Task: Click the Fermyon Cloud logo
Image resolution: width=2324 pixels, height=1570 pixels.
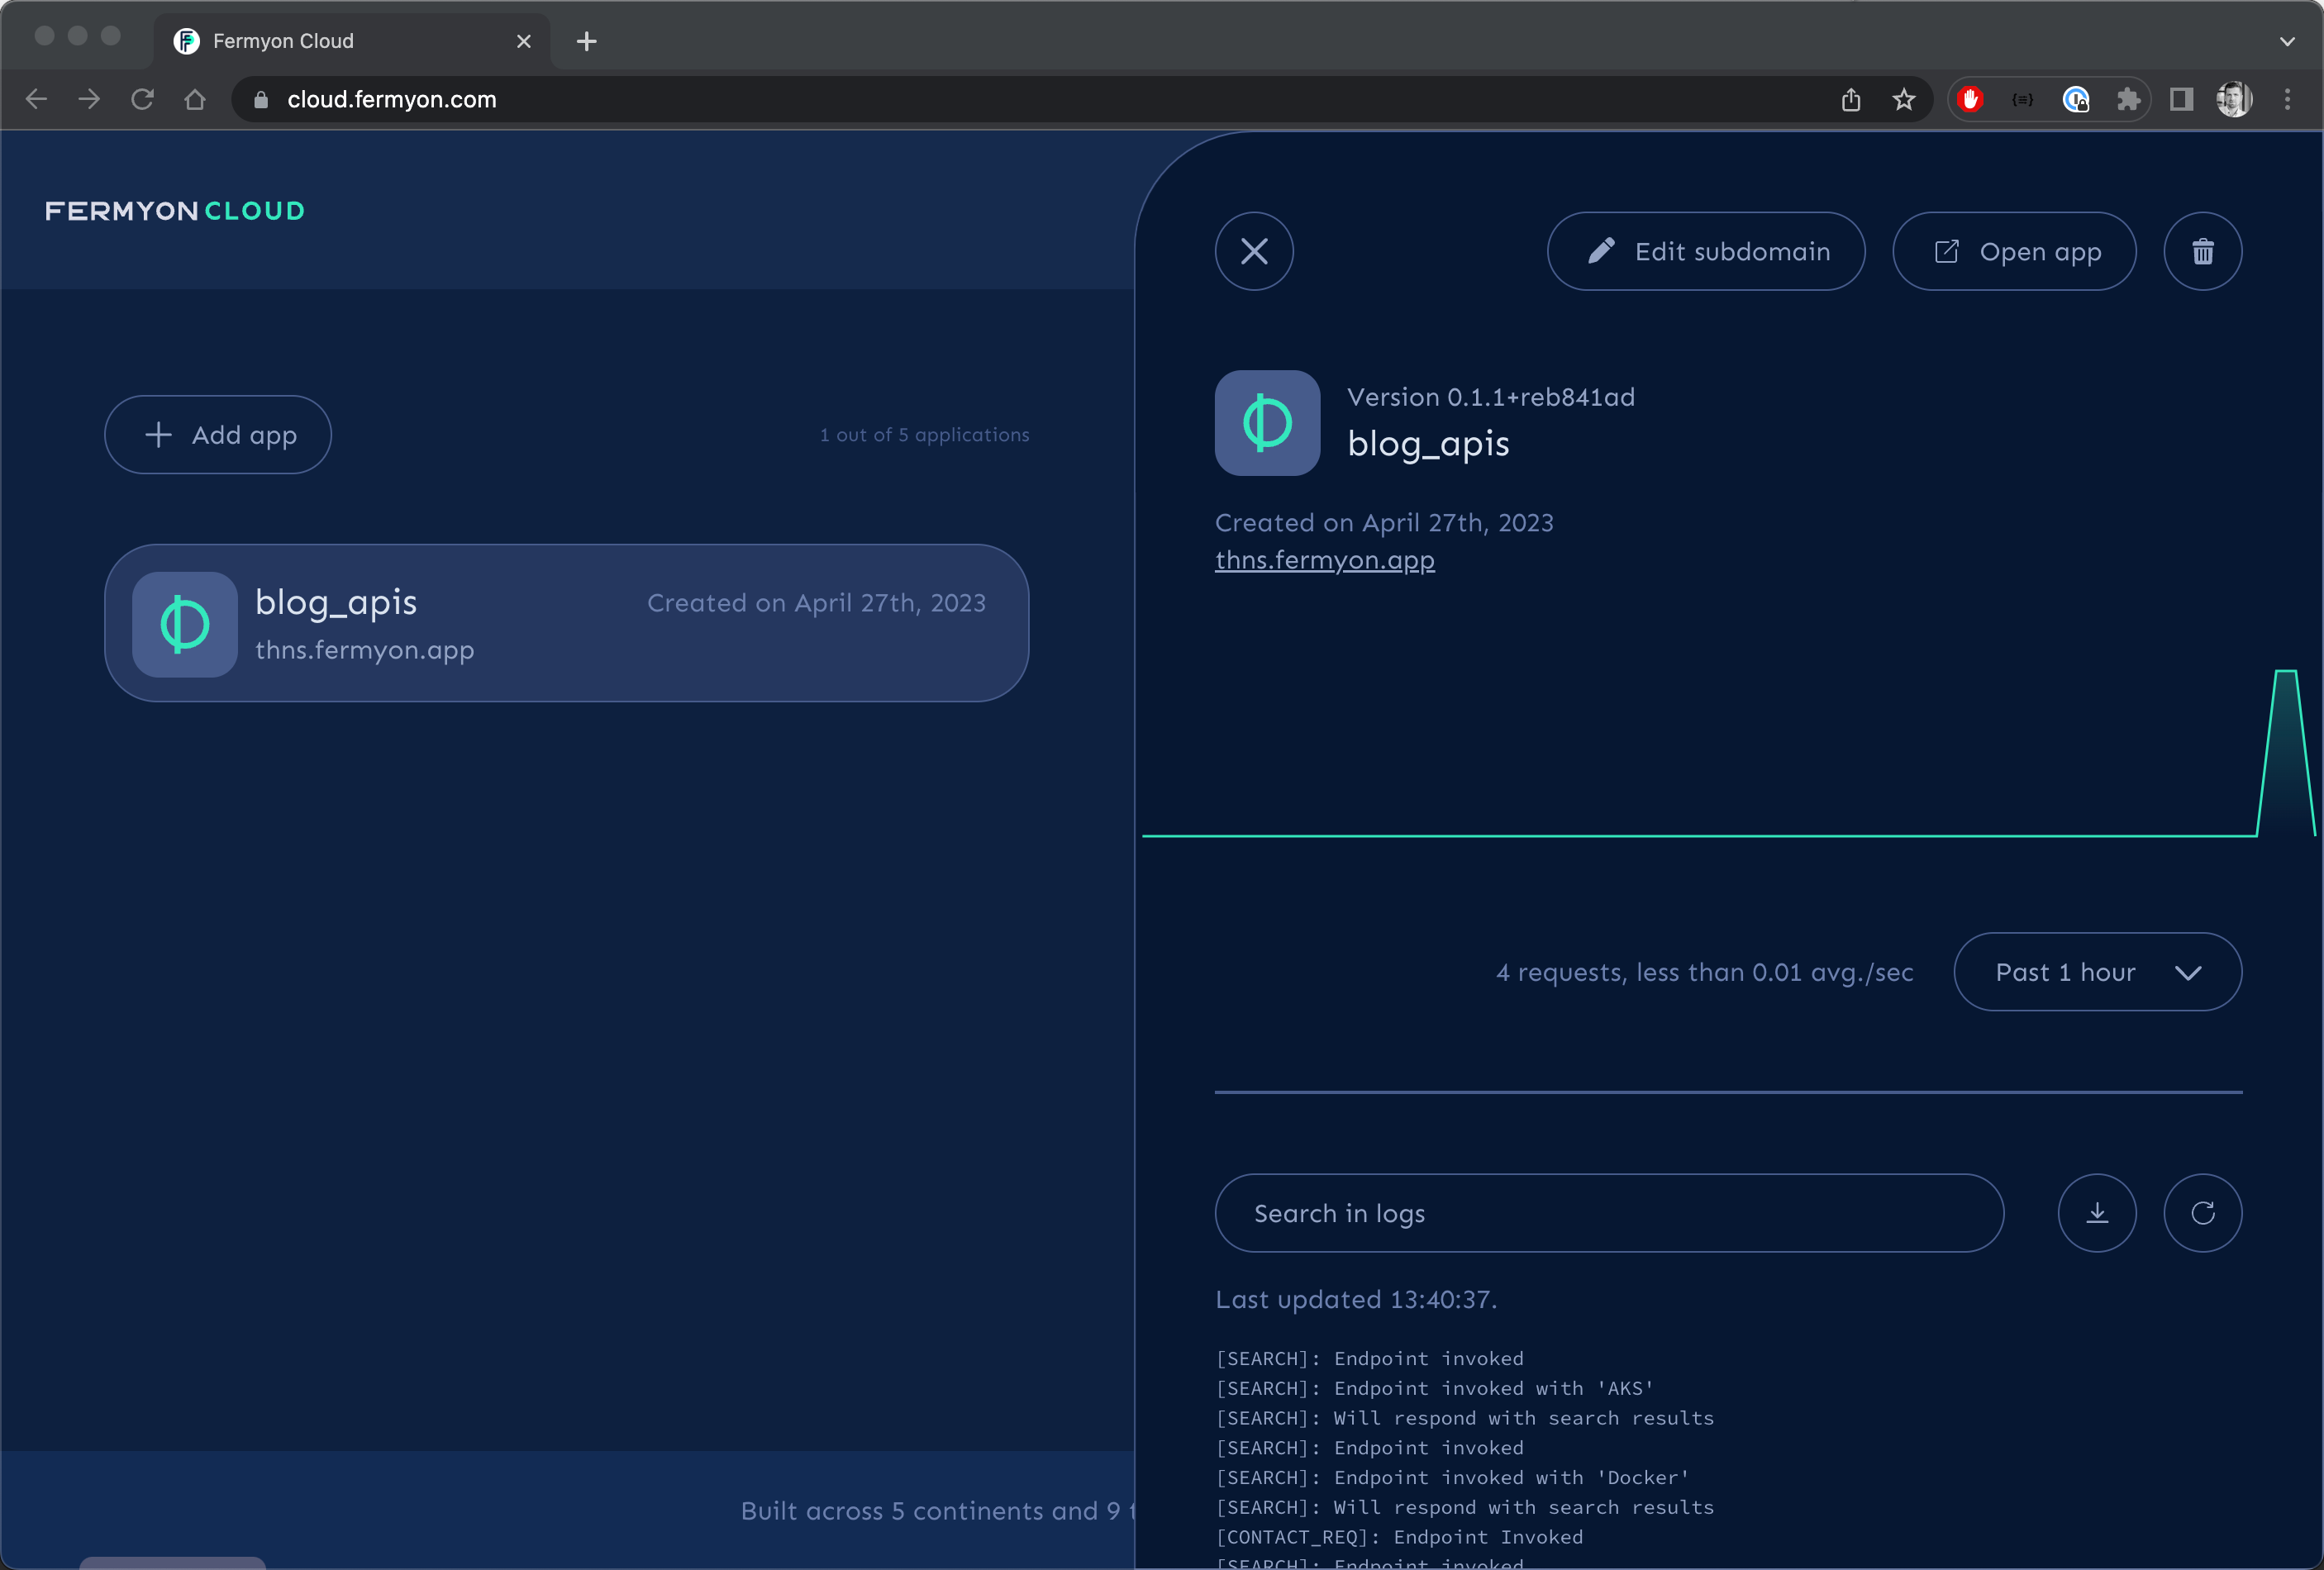Action: coord(175,211)
